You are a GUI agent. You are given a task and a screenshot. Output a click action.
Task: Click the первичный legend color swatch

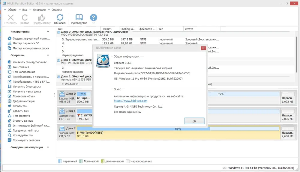pos(60,161)
